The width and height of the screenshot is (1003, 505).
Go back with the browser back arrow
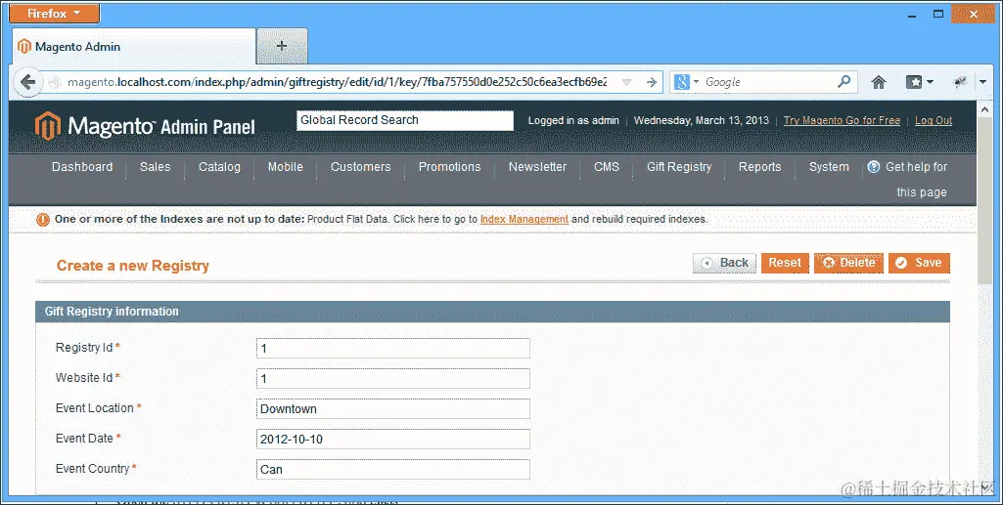[27, 82]
